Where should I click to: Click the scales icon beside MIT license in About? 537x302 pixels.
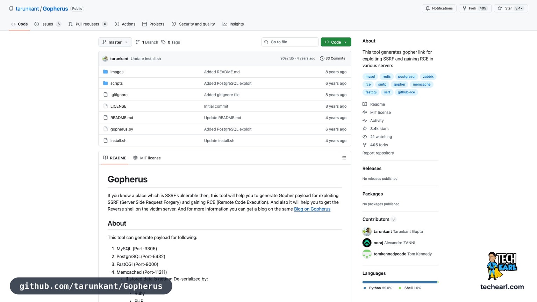[x=365, y=113]
